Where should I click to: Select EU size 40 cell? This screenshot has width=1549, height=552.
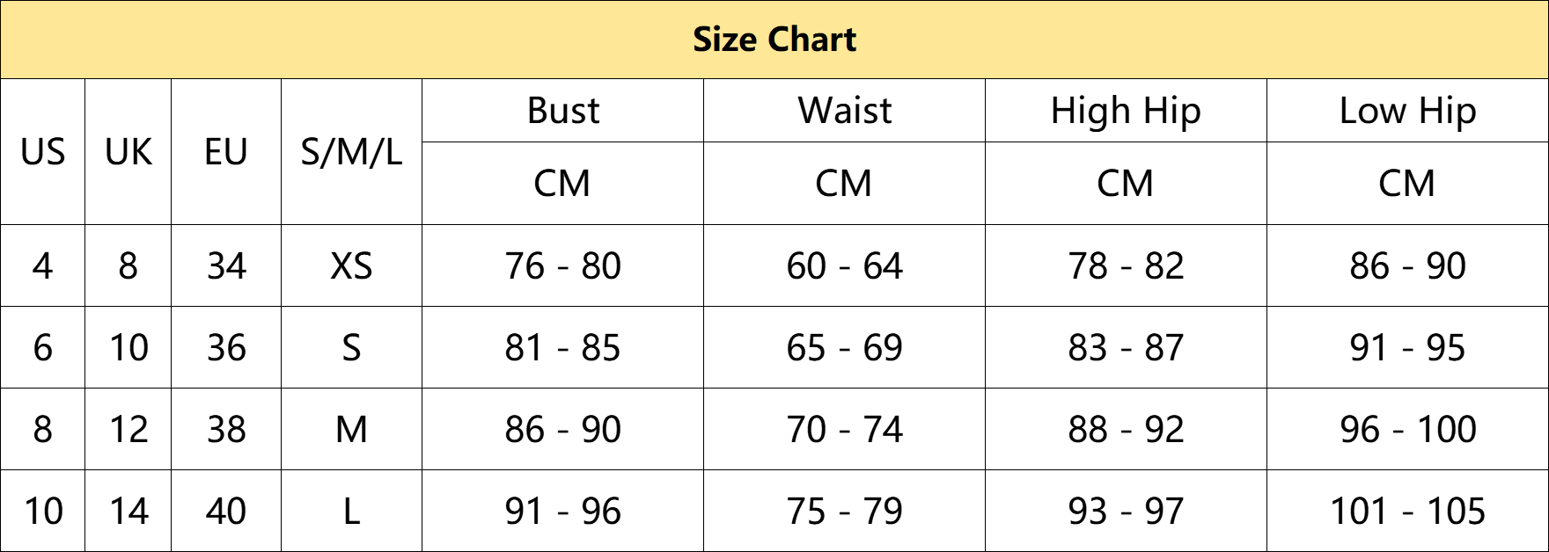(226, 511)
